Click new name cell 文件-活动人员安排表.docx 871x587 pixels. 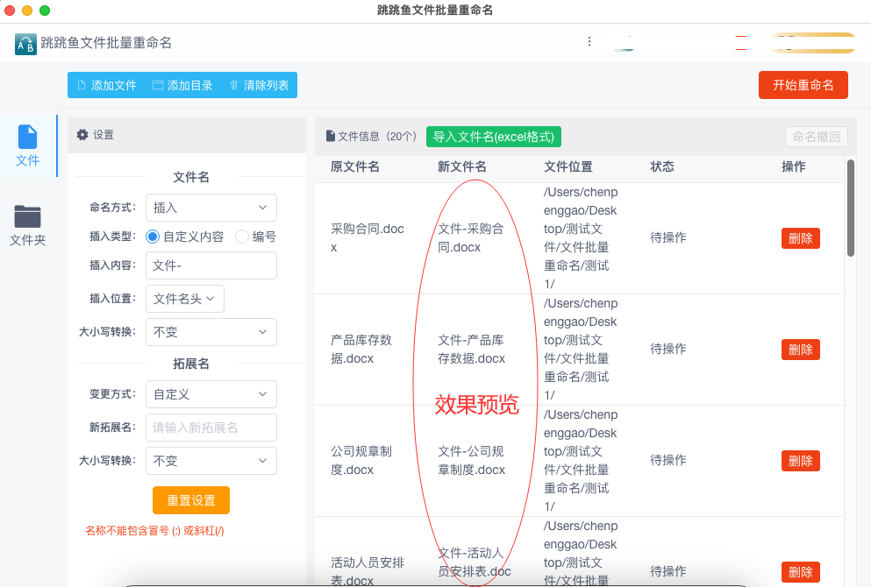[475, 562]
